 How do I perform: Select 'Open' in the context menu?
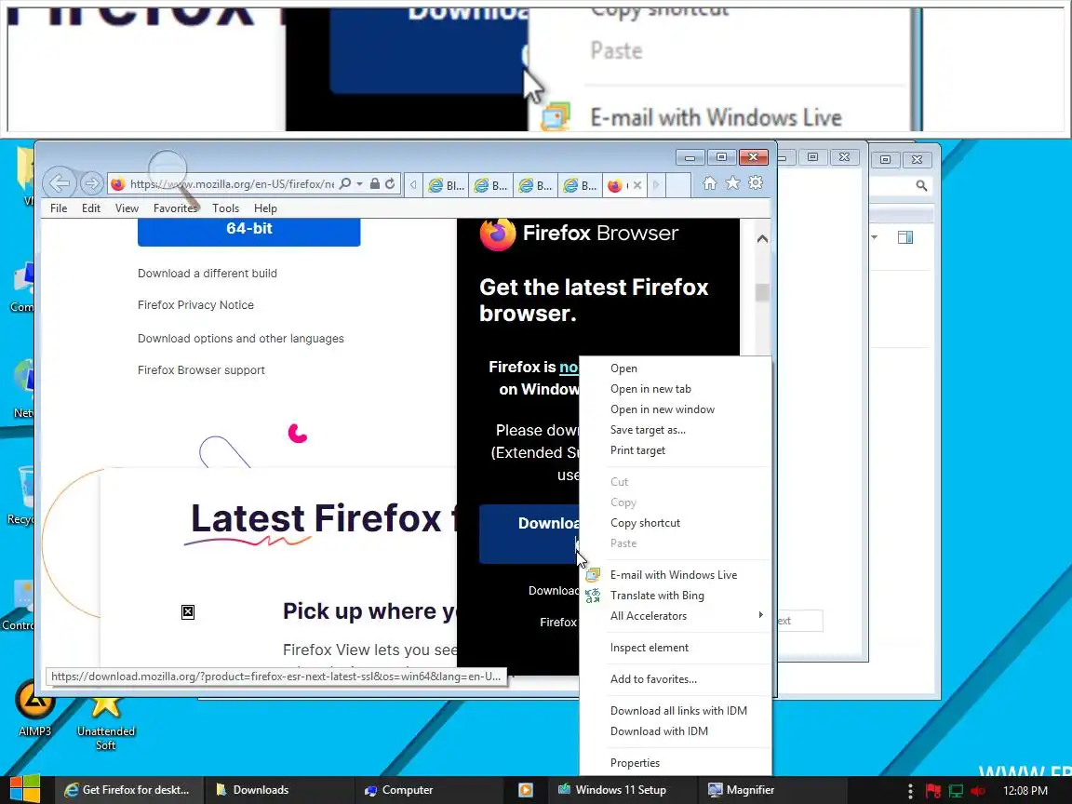[676, 368]
